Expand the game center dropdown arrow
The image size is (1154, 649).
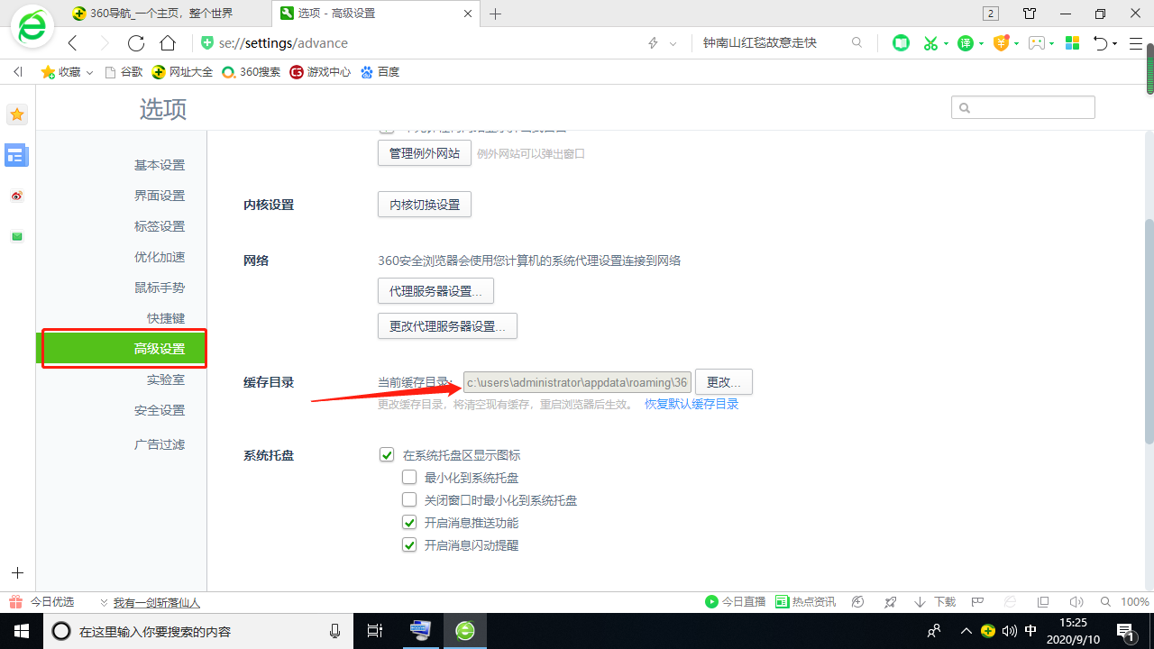pos(1051,42)
